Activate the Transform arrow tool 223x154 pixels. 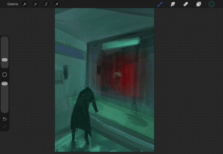coord(57,4)
